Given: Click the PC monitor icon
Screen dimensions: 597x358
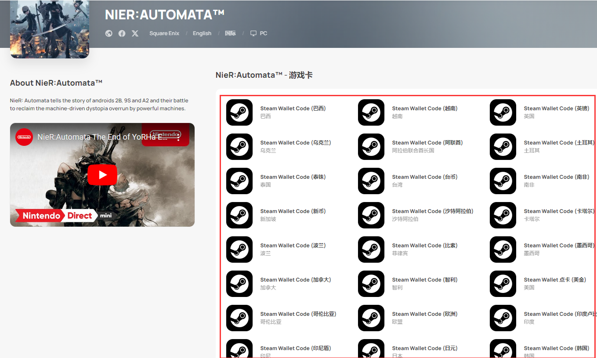Looking at the screenshot, I should [x=253, y=33].
